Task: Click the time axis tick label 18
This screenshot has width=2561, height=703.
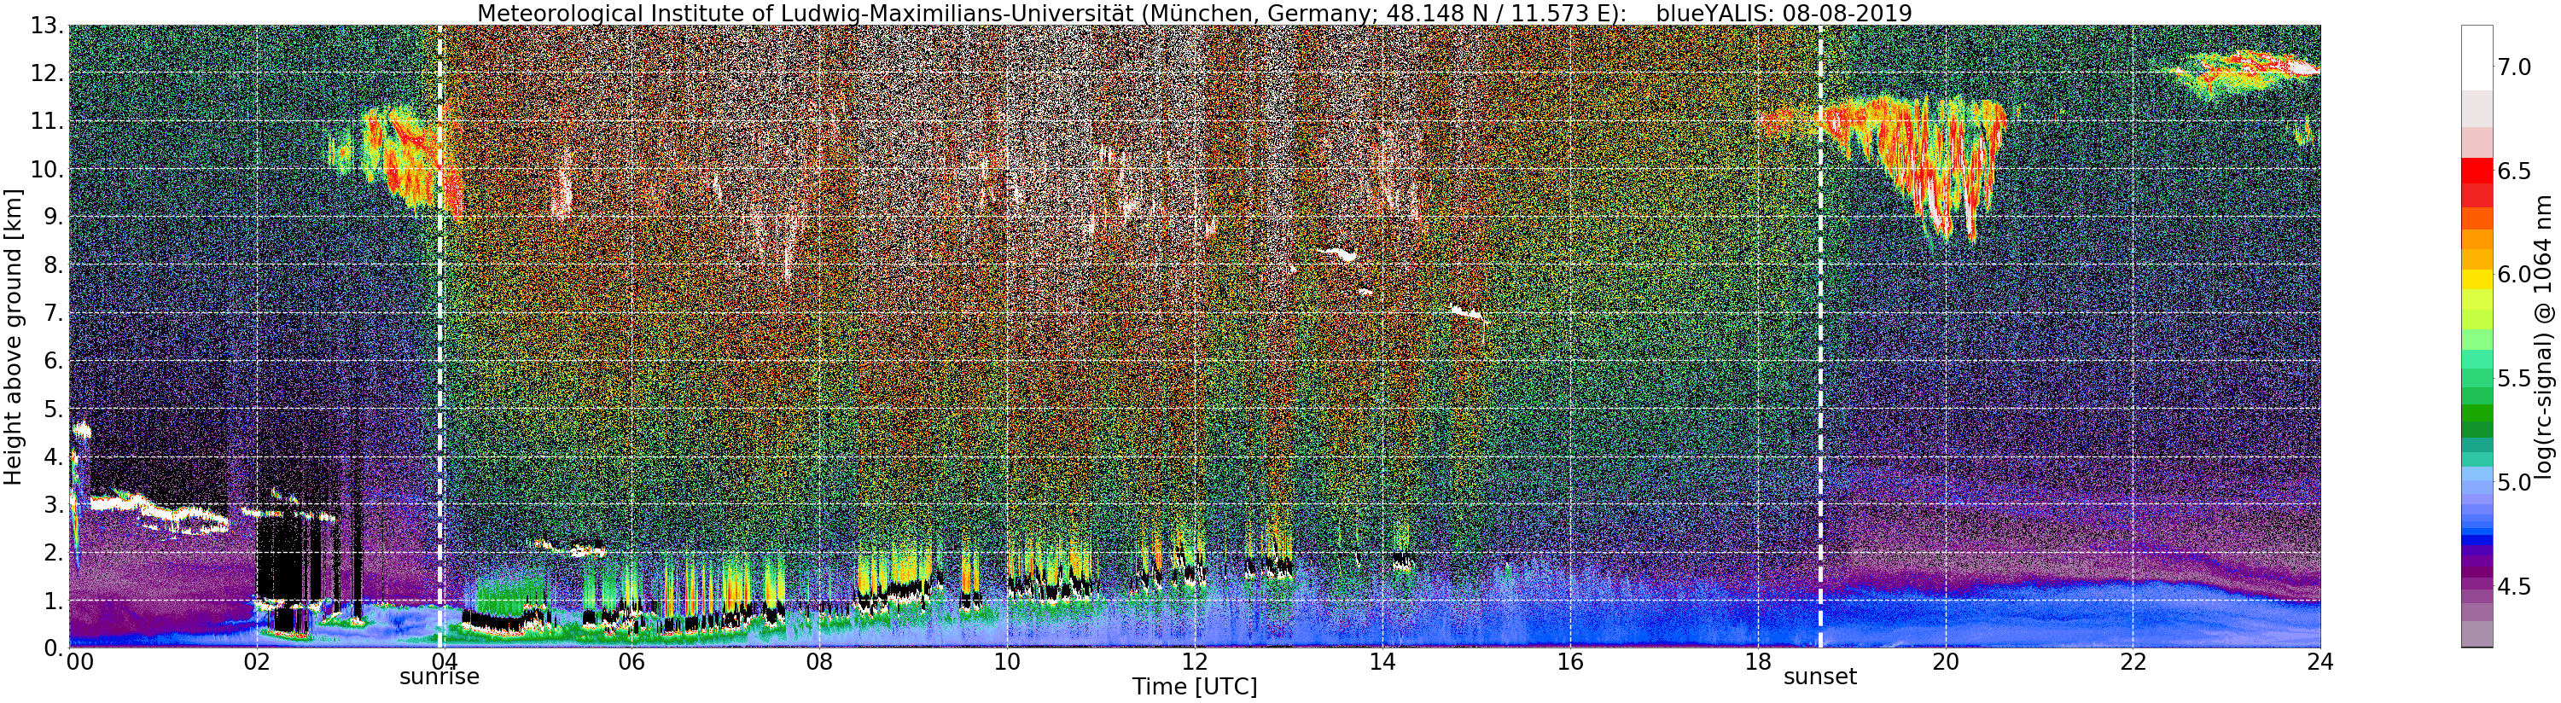Action: tap(1757, 661)
